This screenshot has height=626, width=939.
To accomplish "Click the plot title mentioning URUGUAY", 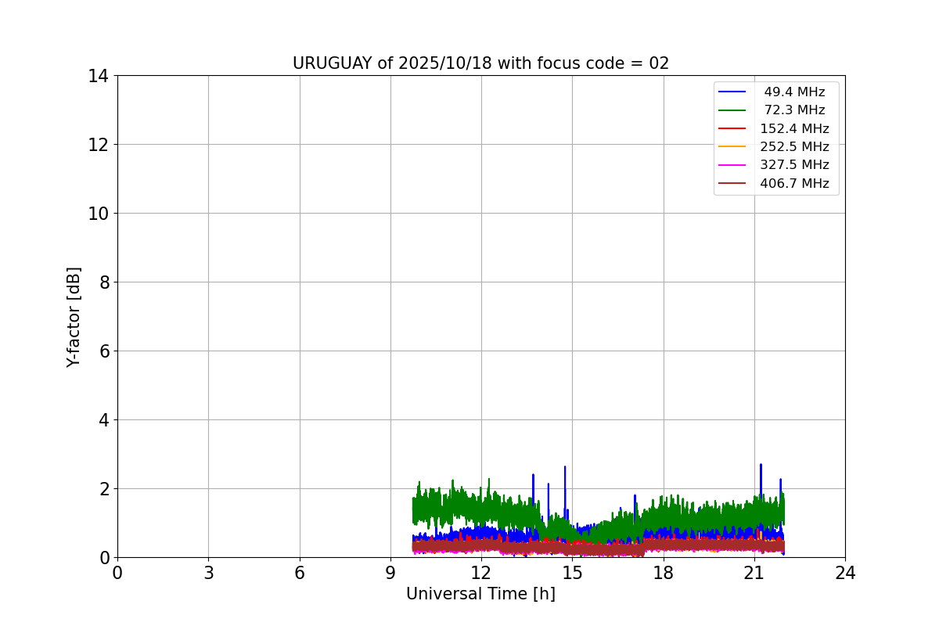I will [x=480, y=63].
